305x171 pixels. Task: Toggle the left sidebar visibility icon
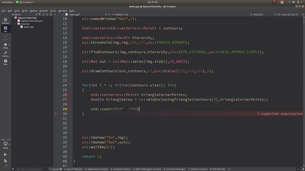pos(13,169)
